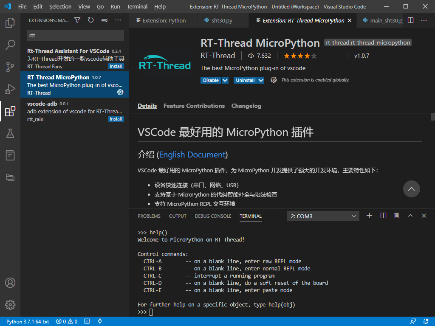Screen dimensions: 435x326
Task: Switch to the PROBLEMS panel tab
Action: [x=149, y=216]
